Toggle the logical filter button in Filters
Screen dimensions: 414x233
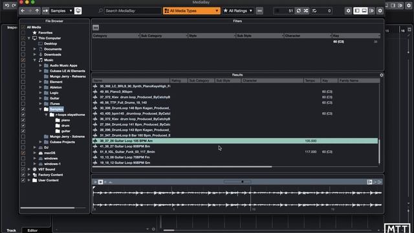[96, 27]
